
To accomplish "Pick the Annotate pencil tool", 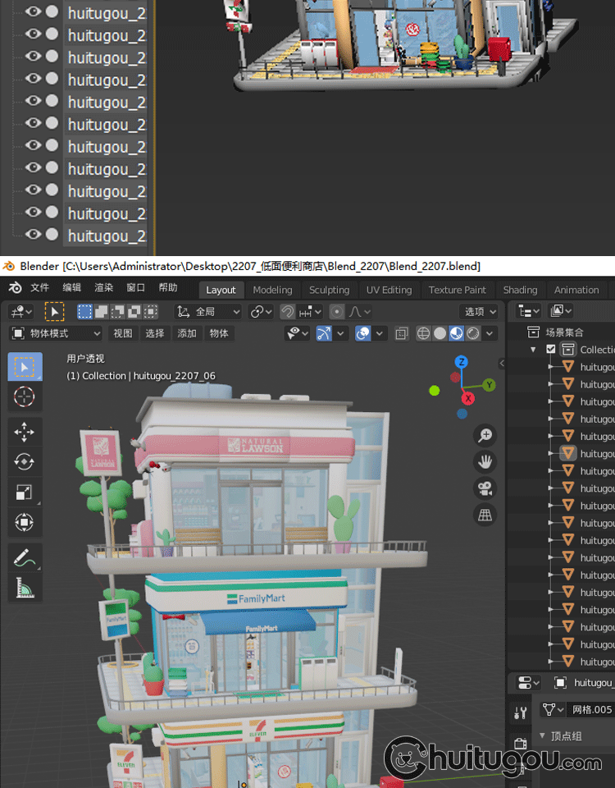I will click(25, 558).
